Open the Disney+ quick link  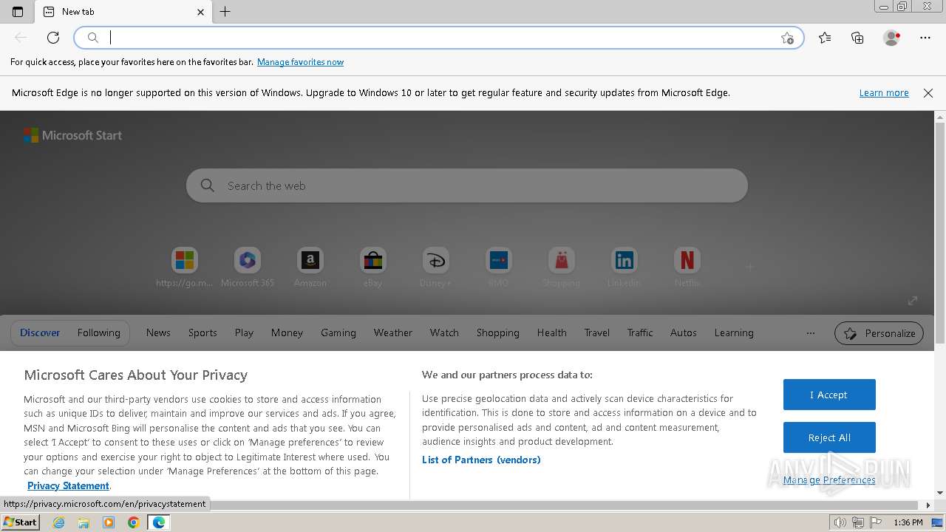pyautogui.click(x=435, y=267)
